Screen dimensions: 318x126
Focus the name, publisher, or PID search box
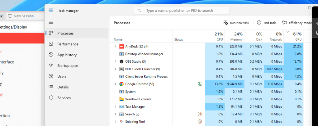[182, 11]
